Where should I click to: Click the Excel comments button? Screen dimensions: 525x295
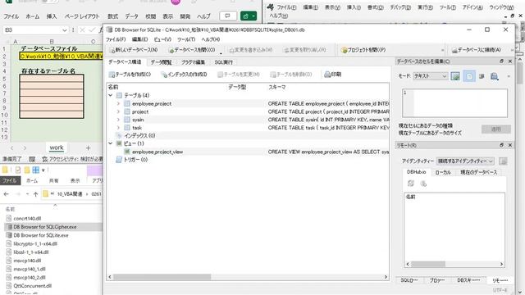228,16
